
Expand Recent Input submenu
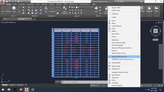coord(124,10)
